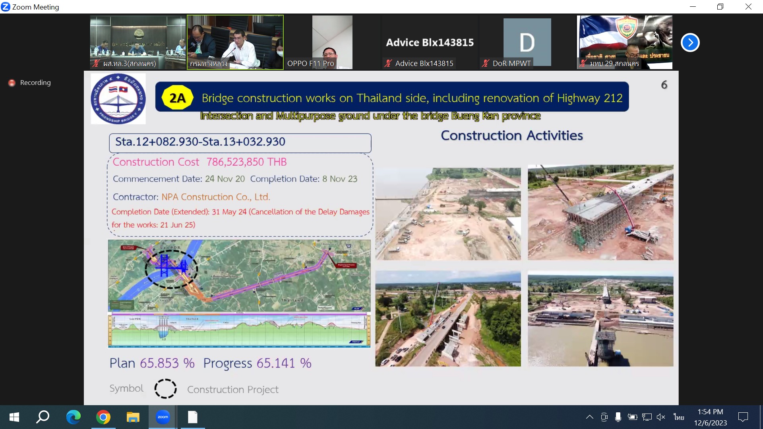Viewport: 763px width, 429px height.
Task: Click the microphone-in-use tray icon
Action: pos(618,417)
